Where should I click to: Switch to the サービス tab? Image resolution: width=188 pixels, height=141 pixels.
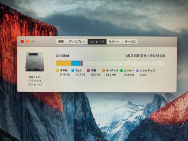(130, 42)
